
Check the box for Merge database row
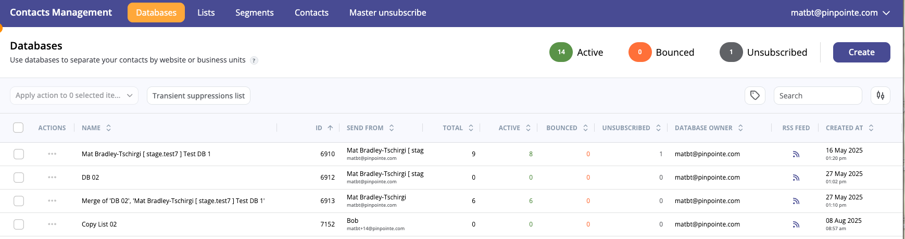pos(19,201)
